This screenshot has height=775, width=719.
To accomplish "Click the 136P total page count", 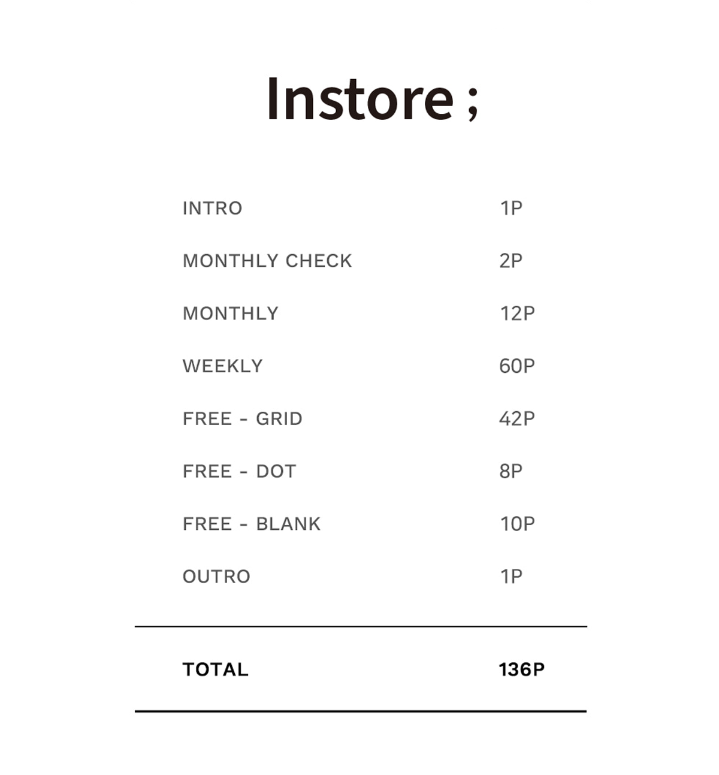I will pyautogui.click(x=521, y=670).
